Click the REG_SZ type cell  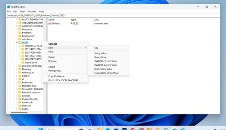[75, 23]
